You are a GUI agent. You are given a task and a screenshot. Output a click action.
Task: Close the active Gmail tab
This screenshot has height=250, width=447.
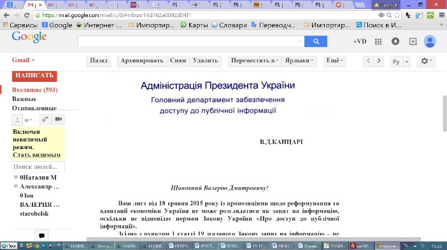point(40,5)
